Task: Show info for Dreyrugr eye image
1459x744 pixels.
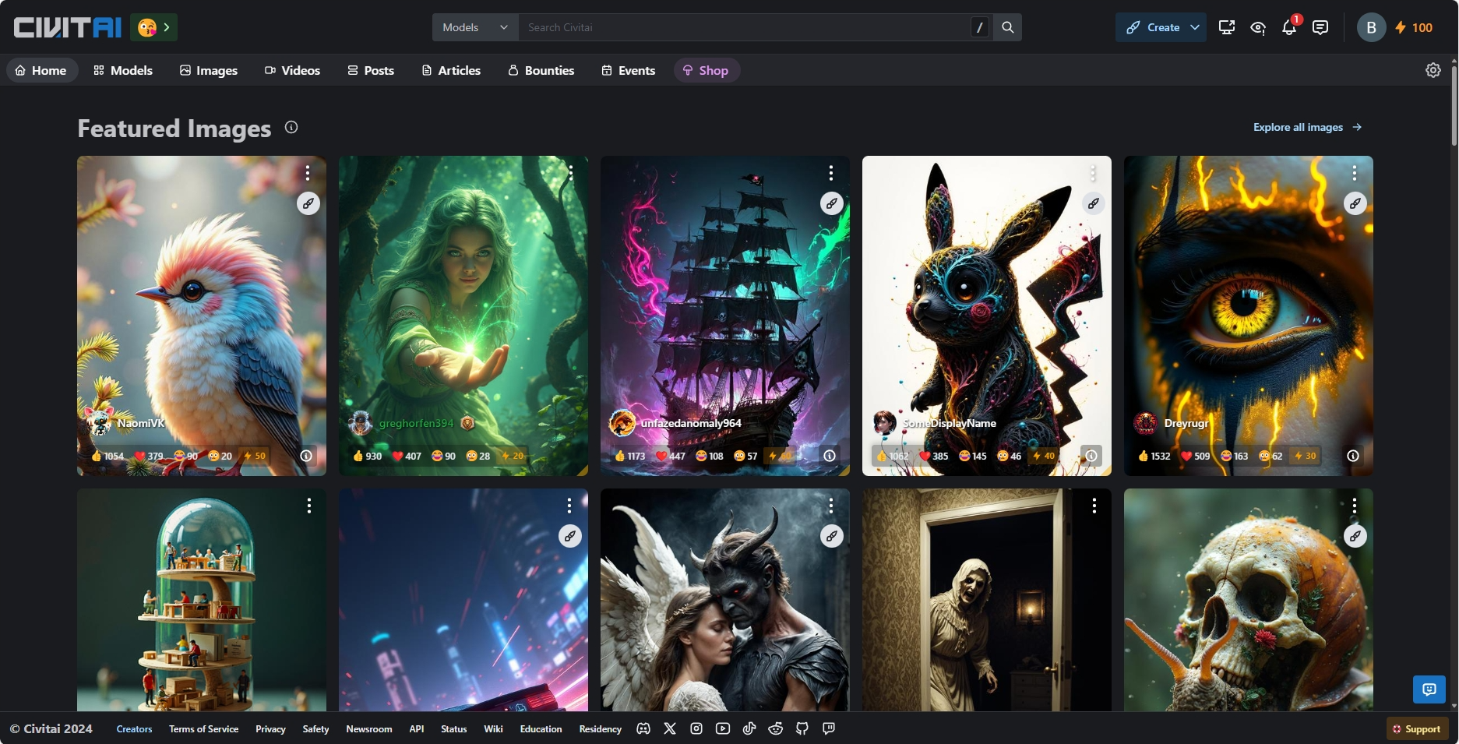Action: [1353, 456]
